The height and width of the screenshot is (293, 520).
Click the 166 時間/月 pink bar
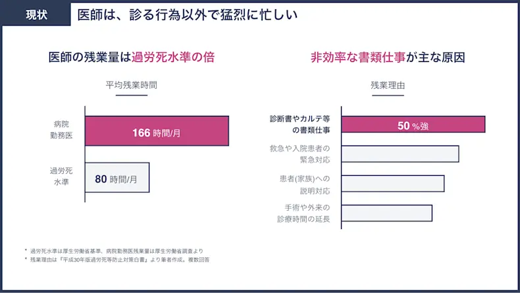(157, 131)
